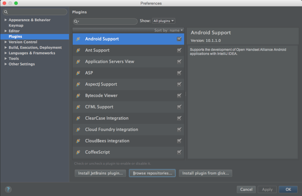The image size is (302, 196).
Task: Click Install plugin from disk button
Action: click(205, 173)
